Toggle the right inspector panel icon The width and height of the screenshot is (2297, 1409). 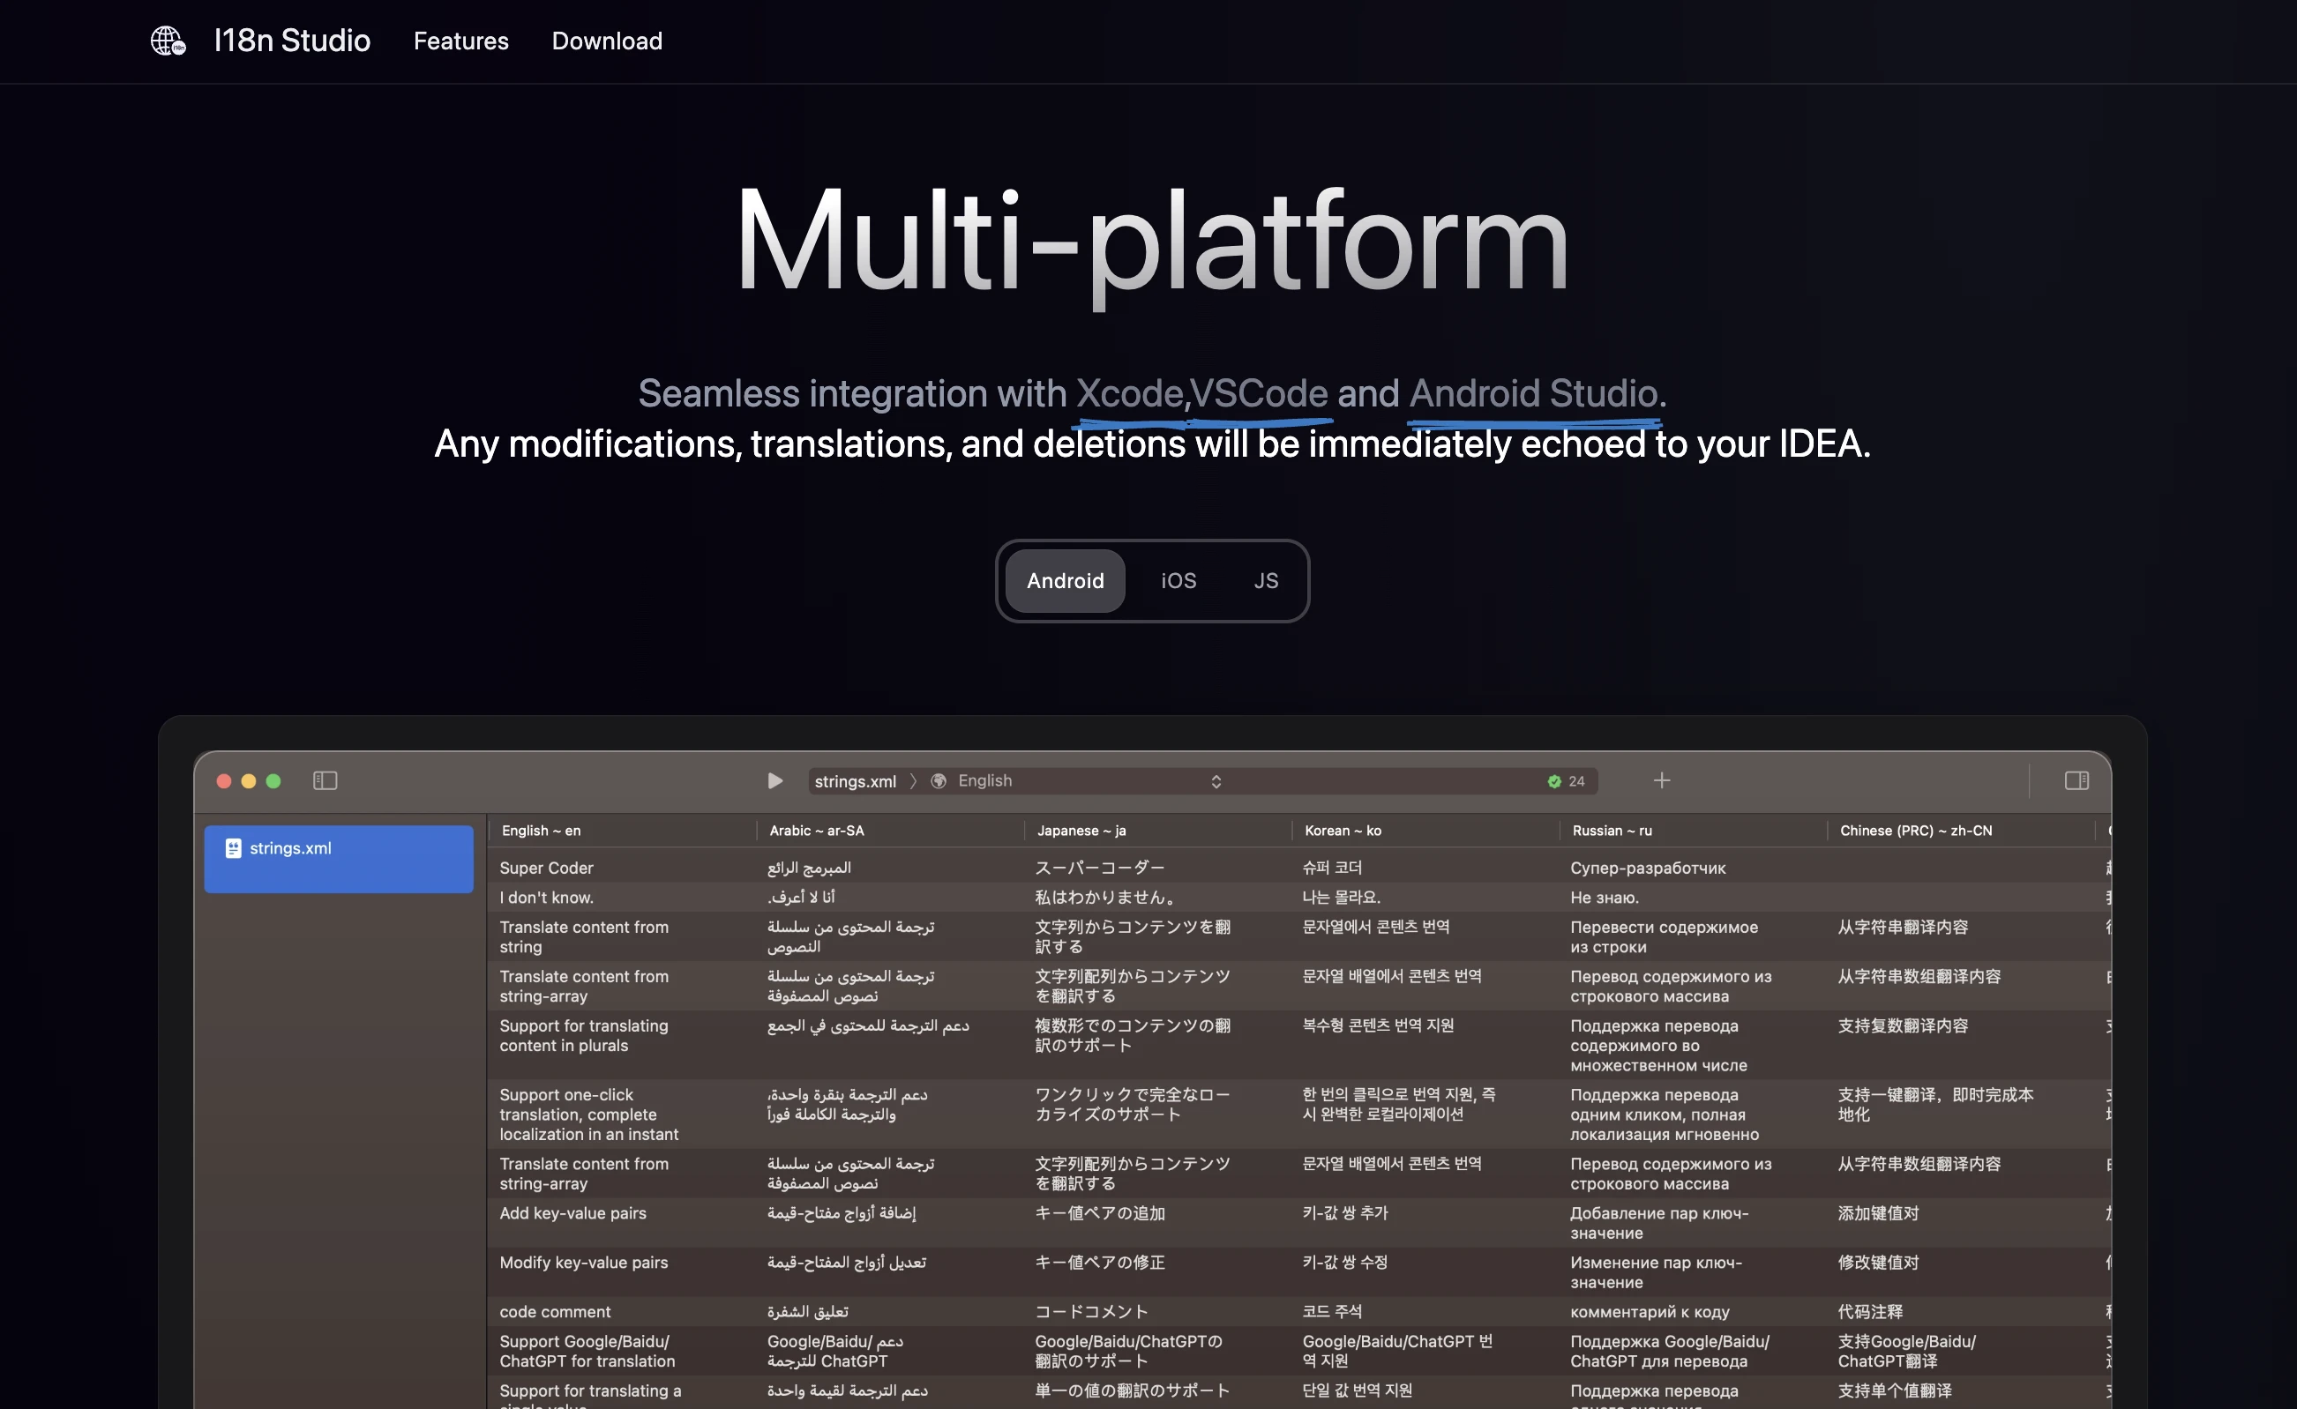[x=2076, y=781]
